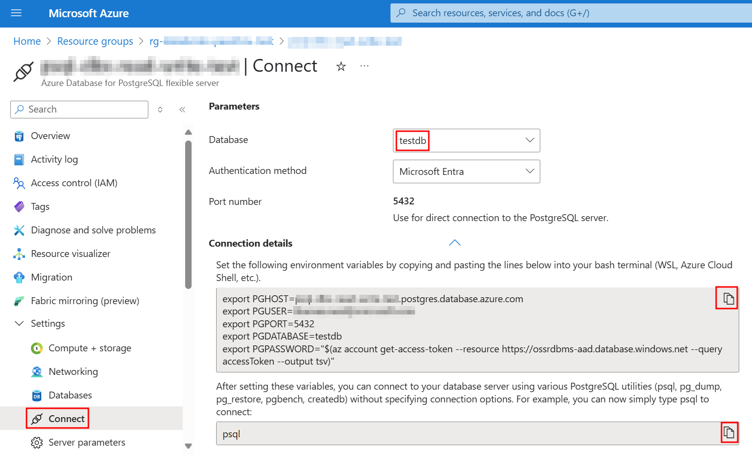Open Databases settings
The image size is (752, 454).
coord(70,395)
